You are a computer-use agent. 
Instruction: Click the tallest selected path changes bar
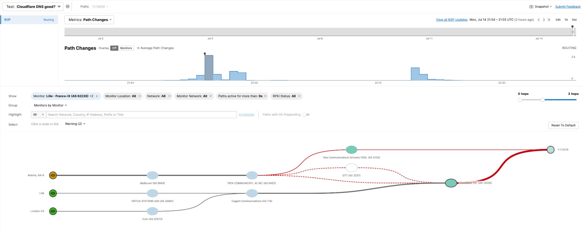209,68
